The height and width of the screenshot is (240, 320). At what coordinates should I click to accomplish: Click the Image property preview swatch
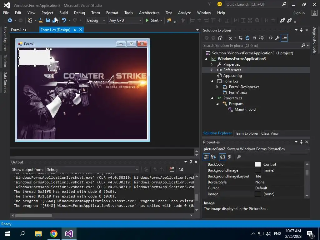click(x=258, y=194)
